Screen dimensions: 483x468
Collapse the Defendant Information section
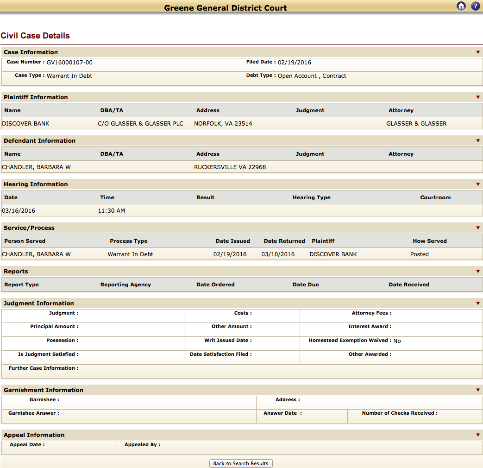[478, 140]
